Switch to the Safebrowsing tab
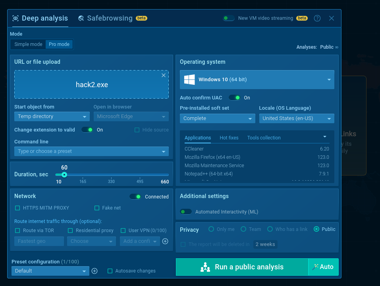This screenshot has height=286, width=380. (113, 18)
